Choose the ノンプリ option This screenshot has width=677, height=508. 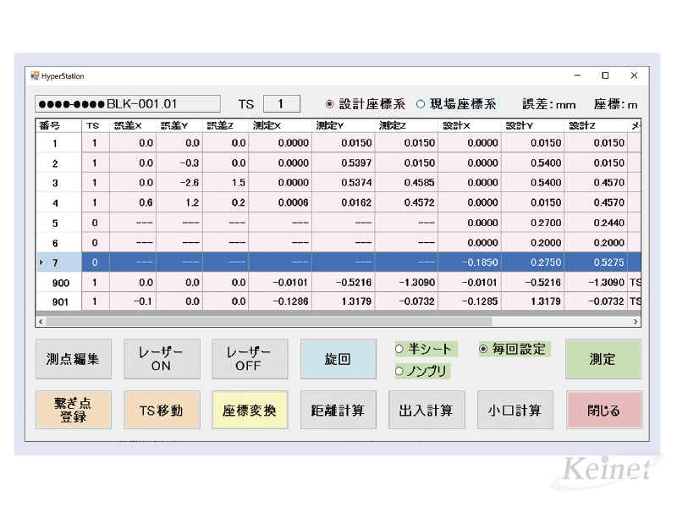[x=400, y=370]
